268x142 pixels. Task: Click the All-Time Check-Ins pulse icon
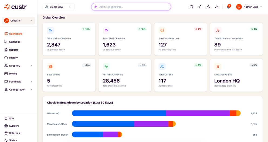coord(106,66)
